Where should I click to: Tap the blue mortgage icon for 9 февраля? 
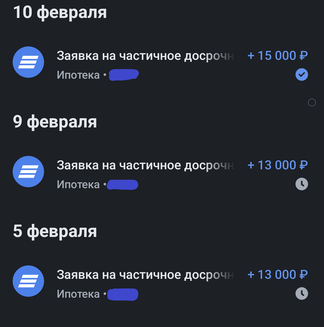(x=28, y=171)
